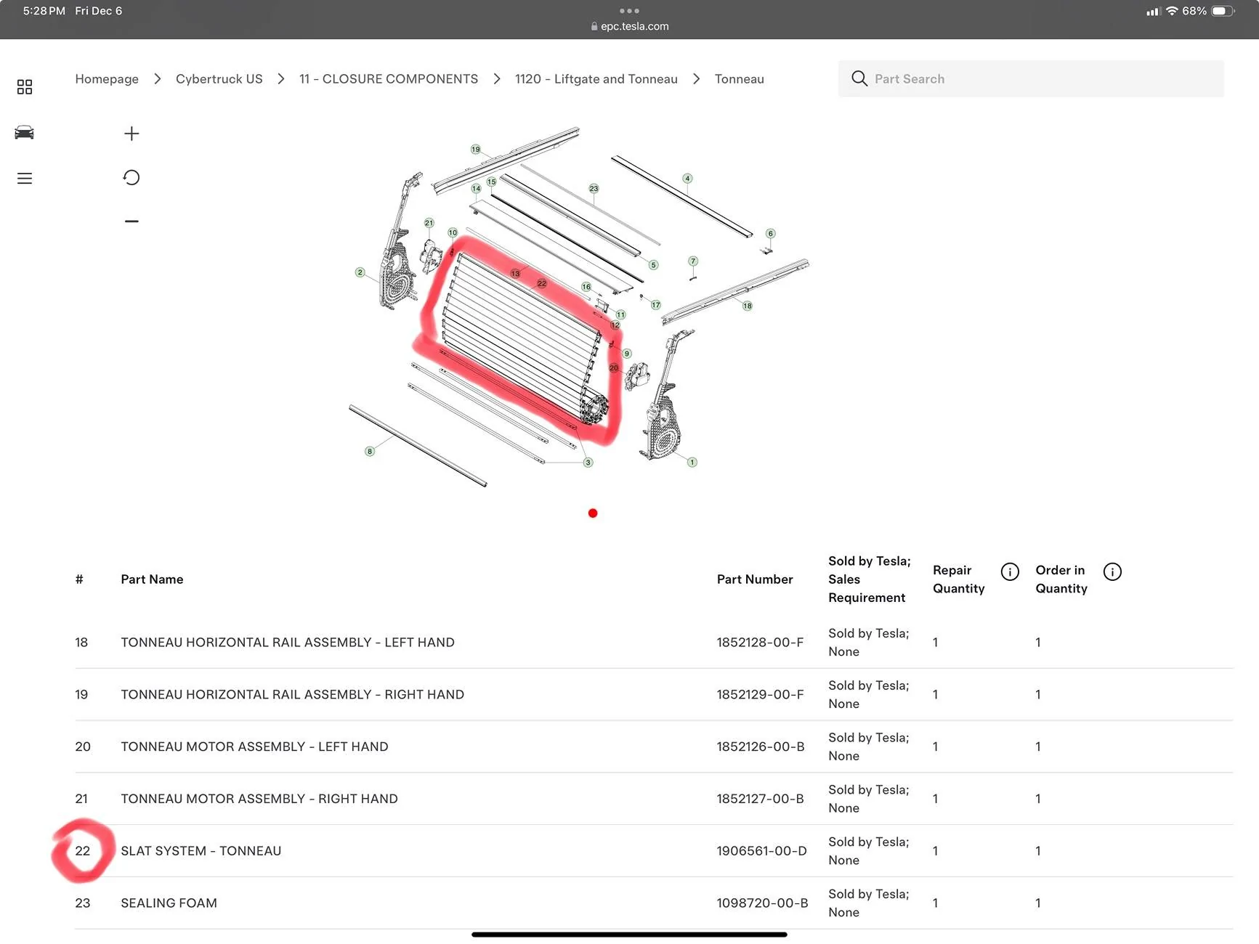
Task: Click part number 1906561-00-D
Action: 761,851
